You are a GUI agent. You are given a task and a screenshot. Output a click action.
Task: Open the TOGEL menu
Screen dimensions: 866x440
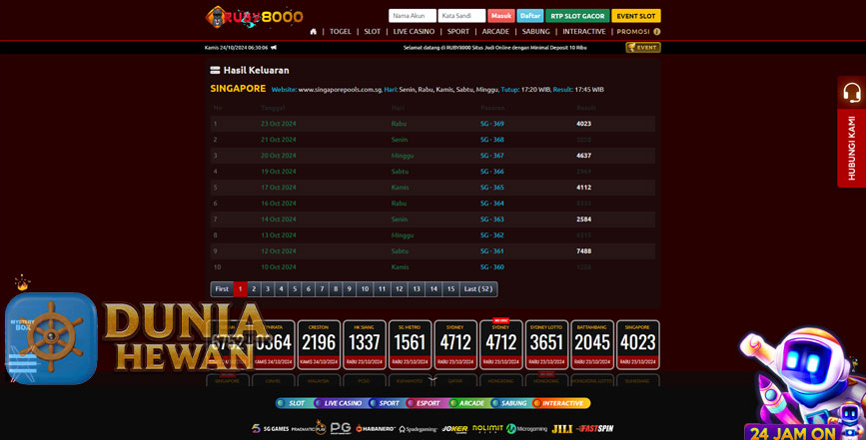(x=341, y=32)
